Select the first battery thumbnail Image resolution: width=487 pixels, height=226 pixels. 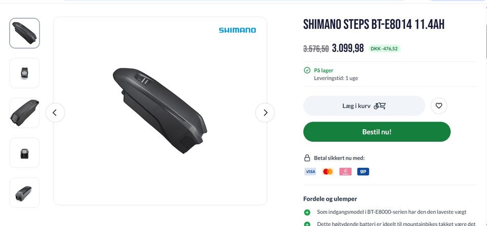coord(24,33)
